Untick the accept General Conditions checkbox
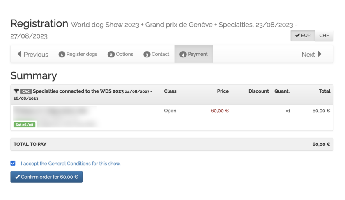The width and height of the screenshot is (345, 200). (13, 163)
